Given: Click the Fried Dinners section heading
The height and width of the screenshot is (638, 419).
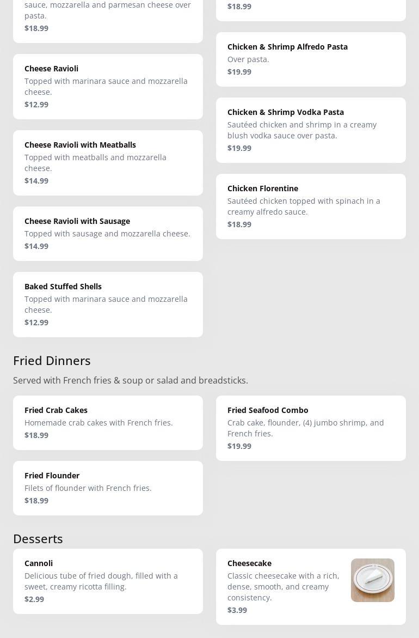Looking at the screenshot, I should coord(52,361).
